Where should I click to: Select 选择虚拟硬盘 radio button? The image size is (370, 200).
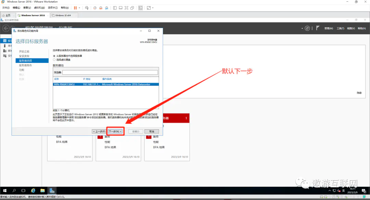click(x=54, y=59)
